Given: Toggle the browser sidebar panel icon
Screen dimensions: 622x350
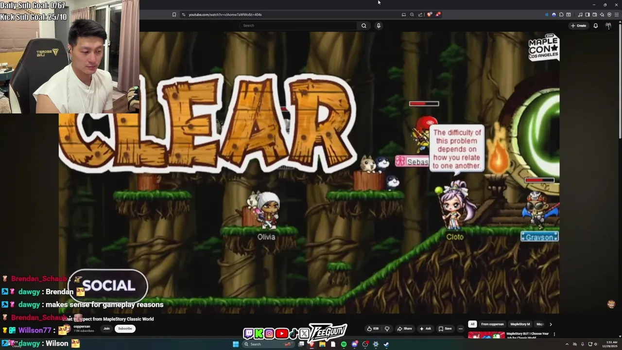Looking at the screenshot, I should [587, 15].
